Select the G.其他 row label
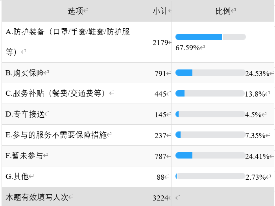275x206 pixels. [x=17, y=176]
